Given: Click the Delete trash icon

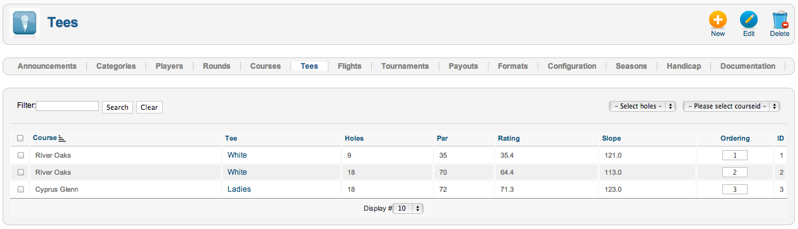Looking at the screenshot, I should click(x=780, y=20).
